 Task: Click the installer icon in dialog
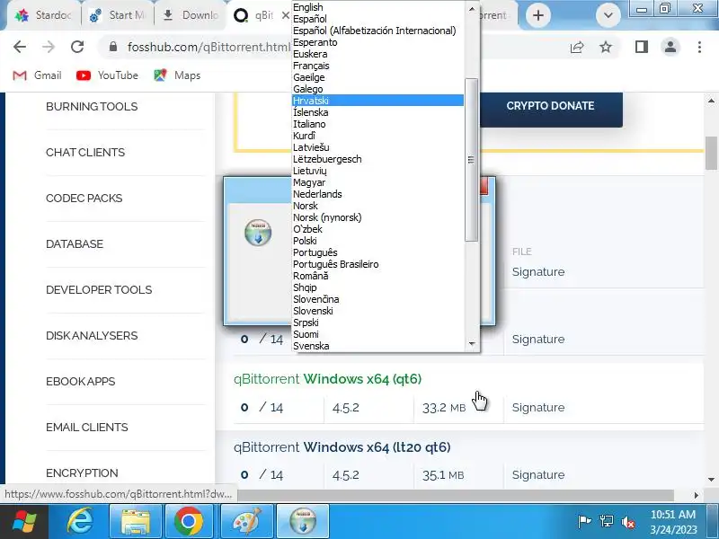pos(258,233)
